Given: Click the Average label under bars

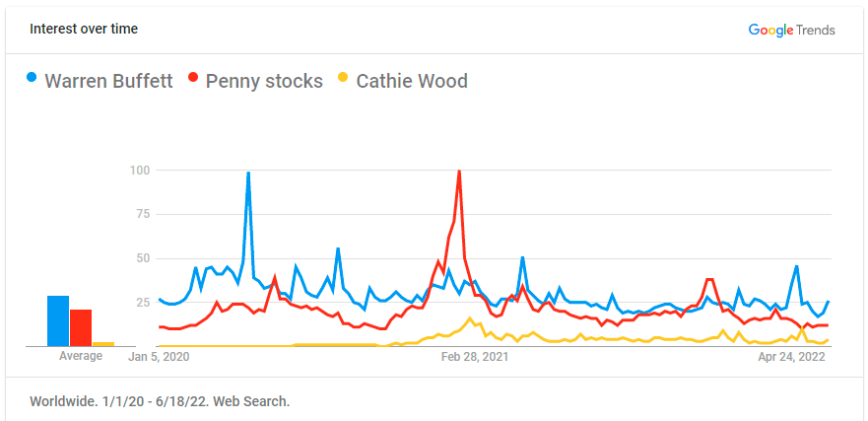Looking at the screenshot, I should (81, 356).
